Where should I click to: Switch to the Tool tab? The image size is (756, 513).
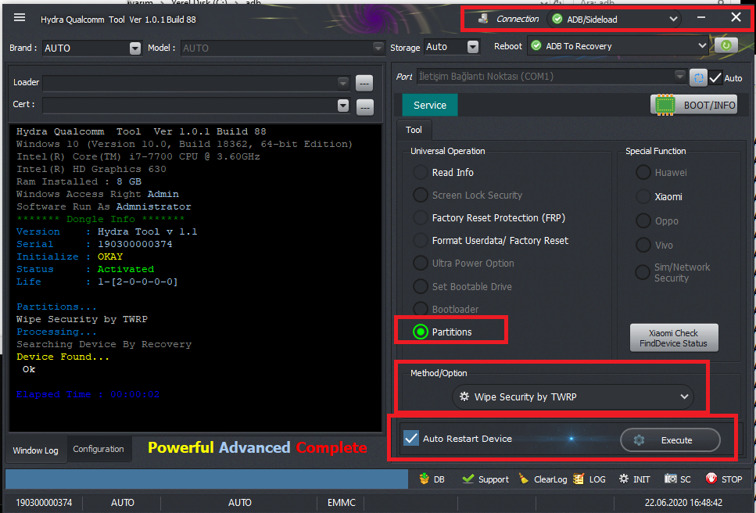click(414, 130)
